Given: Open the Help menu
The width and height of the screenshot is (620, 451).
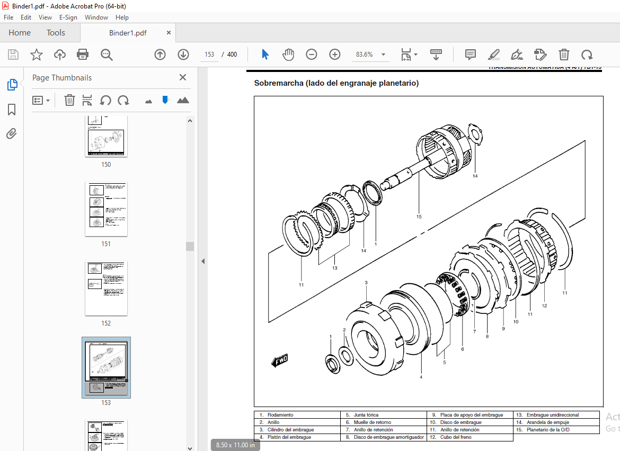Looking at the screenshot, I should pyautogui.click(x=122, y=17).
